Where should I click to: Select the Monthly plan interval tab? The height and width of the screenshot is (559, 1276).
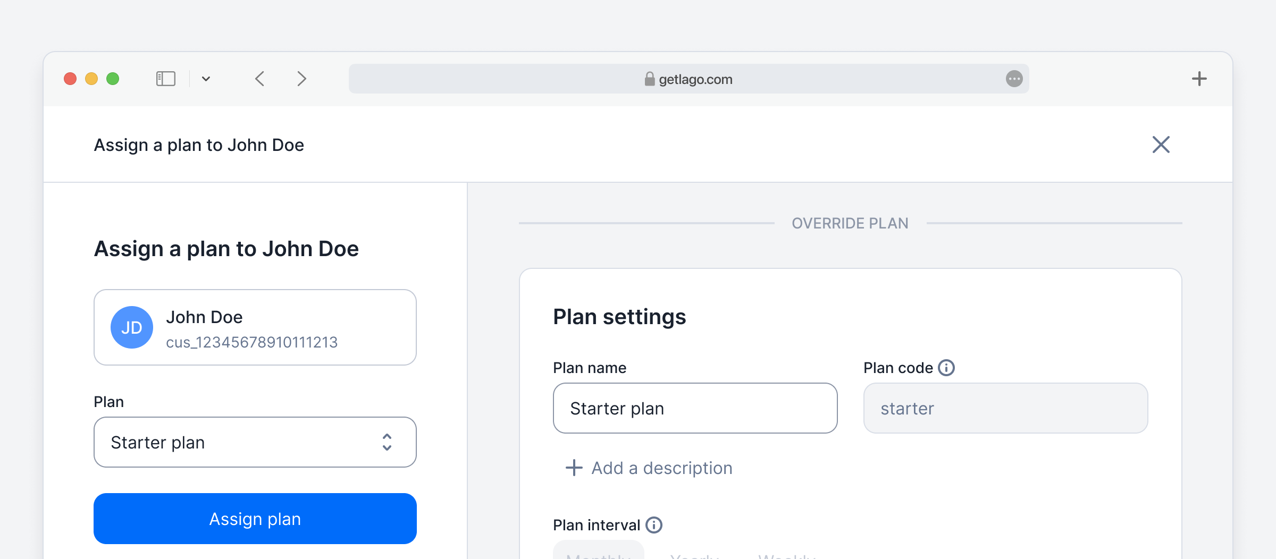click(599, 553)
